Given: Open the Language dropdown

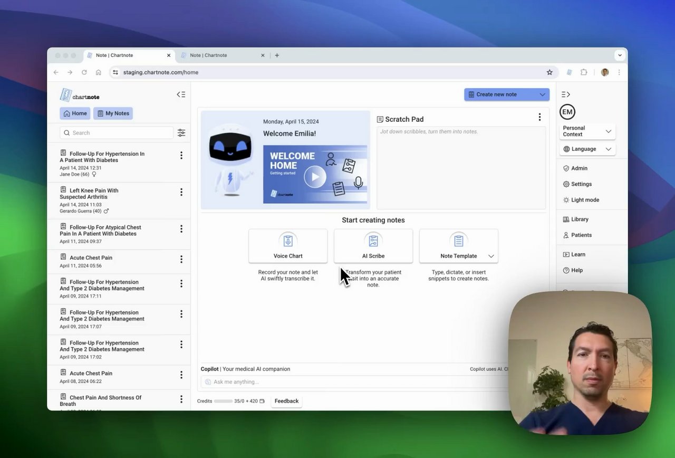Looking at the screenshot, I should click(587, 149).
